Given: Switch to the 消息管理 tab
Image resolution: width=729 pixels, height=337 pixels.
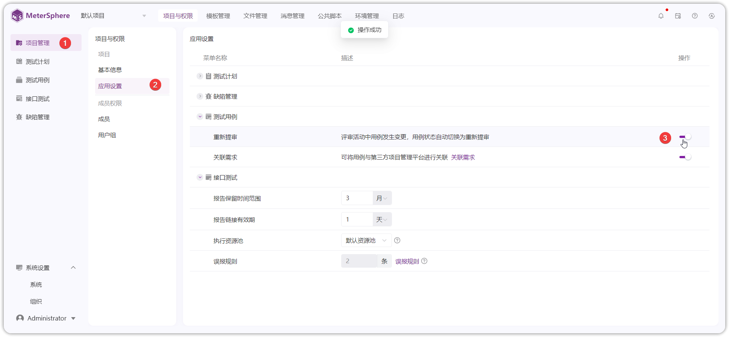Looking at the screenshot, I should coord(293,16).
